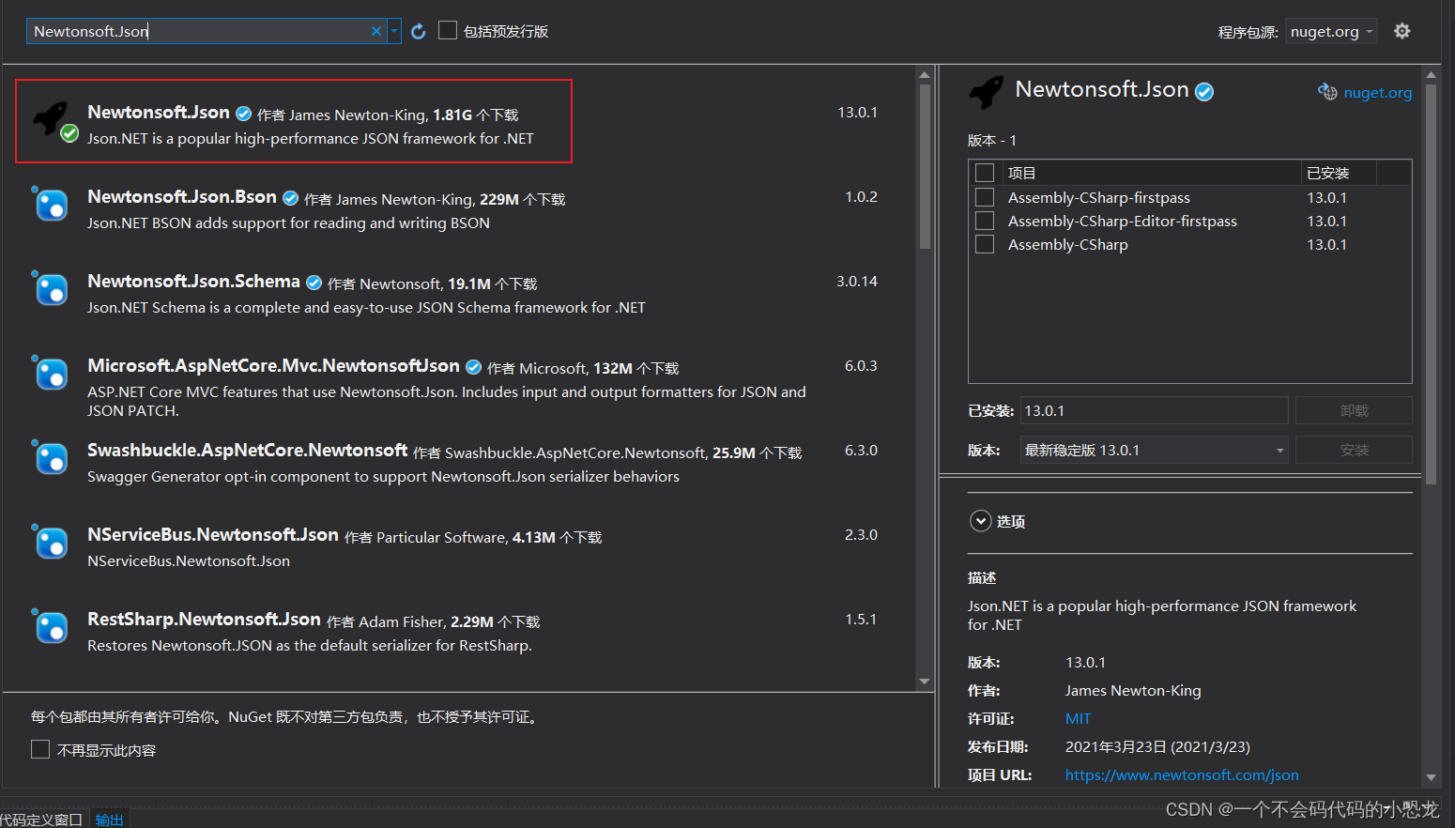Screen dimensions: 1455x828
Task: Click details panel scrollbar up arrow
Action: coord(1431,74)
